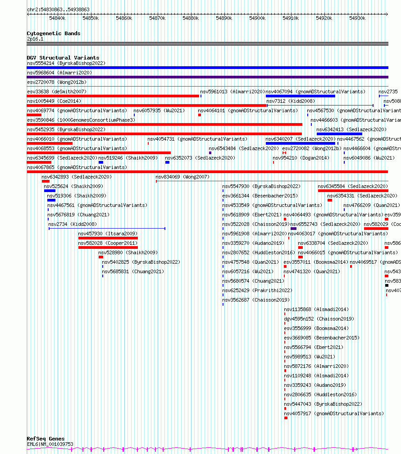Viewport: 401px width, 454px height.
Task: Click nsv4067865 (gnomADStructuralVariants) label
Action: click(x=77, y=167)
